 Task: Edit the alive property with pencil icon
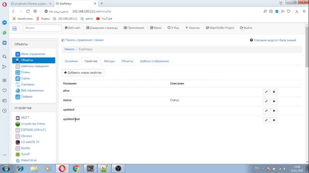coord(266,92)
